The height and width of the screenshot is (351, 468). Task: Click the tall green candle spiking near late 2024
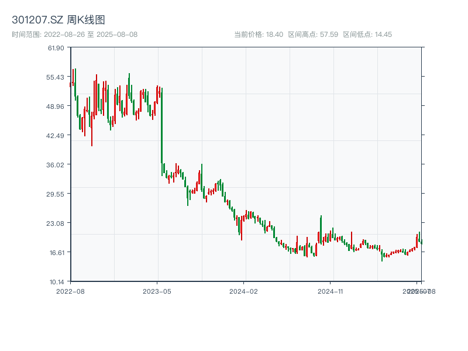(x=321, y=230)
